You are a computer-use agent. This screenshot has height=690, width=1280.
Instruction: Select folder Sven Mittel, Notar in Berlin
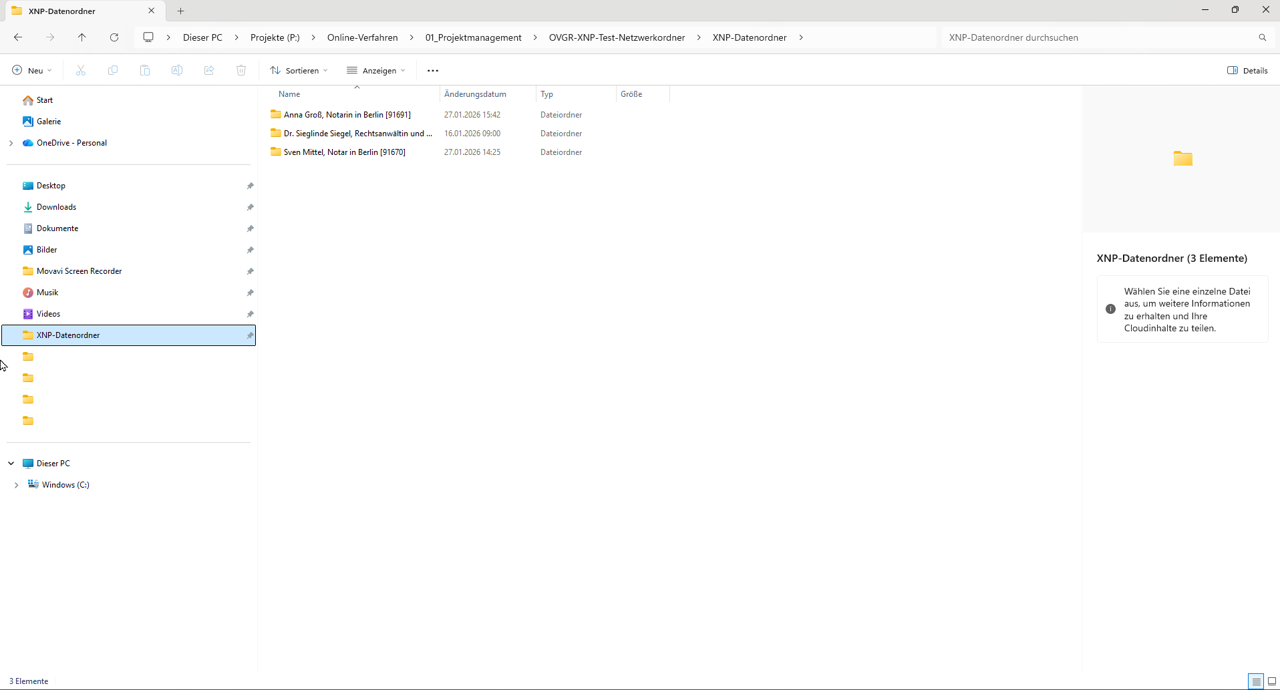pos(344,152)
